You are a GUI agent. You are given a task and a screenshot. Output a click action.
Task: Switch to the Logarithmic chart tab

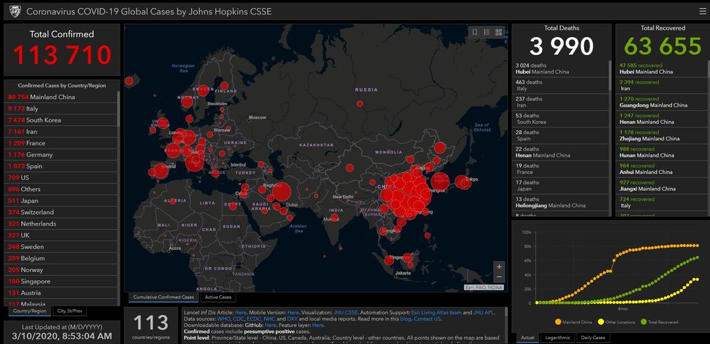click(x=558, y=338)
